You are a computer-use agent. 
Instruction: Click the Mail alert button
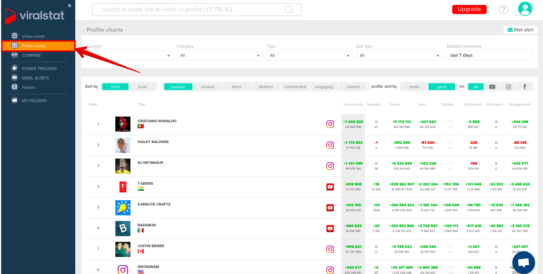[521, 30]
